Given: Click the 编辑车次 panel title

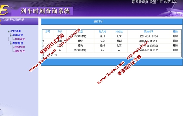Looking at the screenshot, I should click(x=98, y=21).
